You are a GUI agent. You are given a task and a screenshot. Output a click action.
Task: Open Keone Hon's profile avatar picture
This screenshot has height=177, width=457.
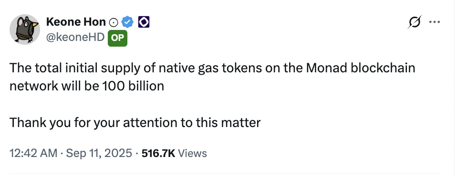tap(25, 29)
